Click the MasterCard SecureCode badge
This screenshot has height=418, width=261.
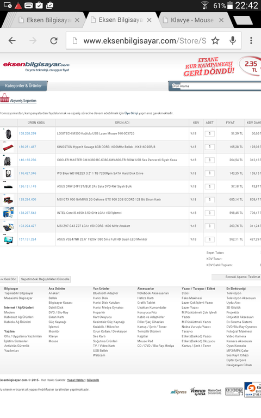[215, 392]
